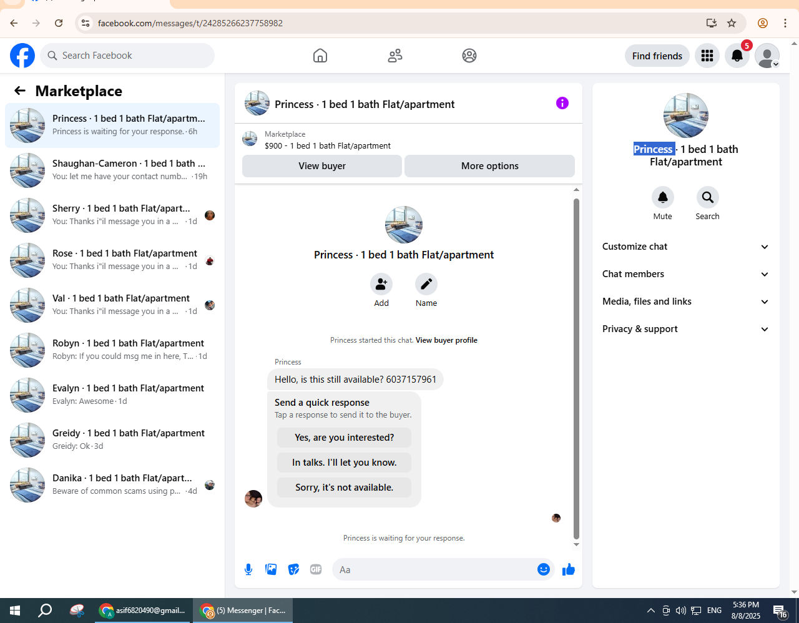
Task: Open Shaughan-Cameron conversation
Action: pyautogui.click(x=112, y=170)
